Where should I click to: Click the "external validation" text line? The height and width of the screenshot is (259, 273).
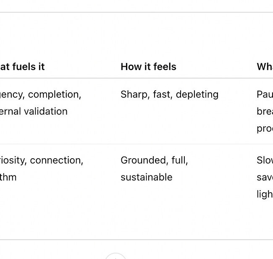pyautogui.click(x=34, y=111)
